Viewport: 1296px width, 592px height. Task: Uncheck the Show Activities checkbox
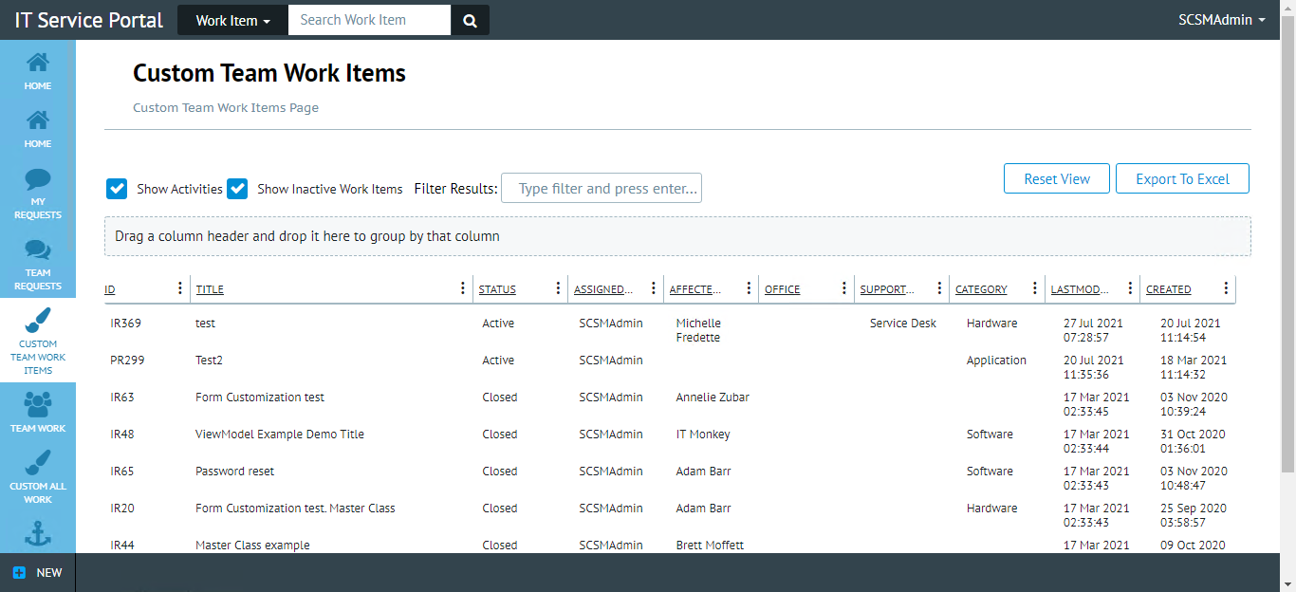[117, 189]
